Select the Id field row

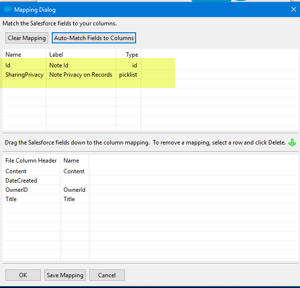coord(150,65)
